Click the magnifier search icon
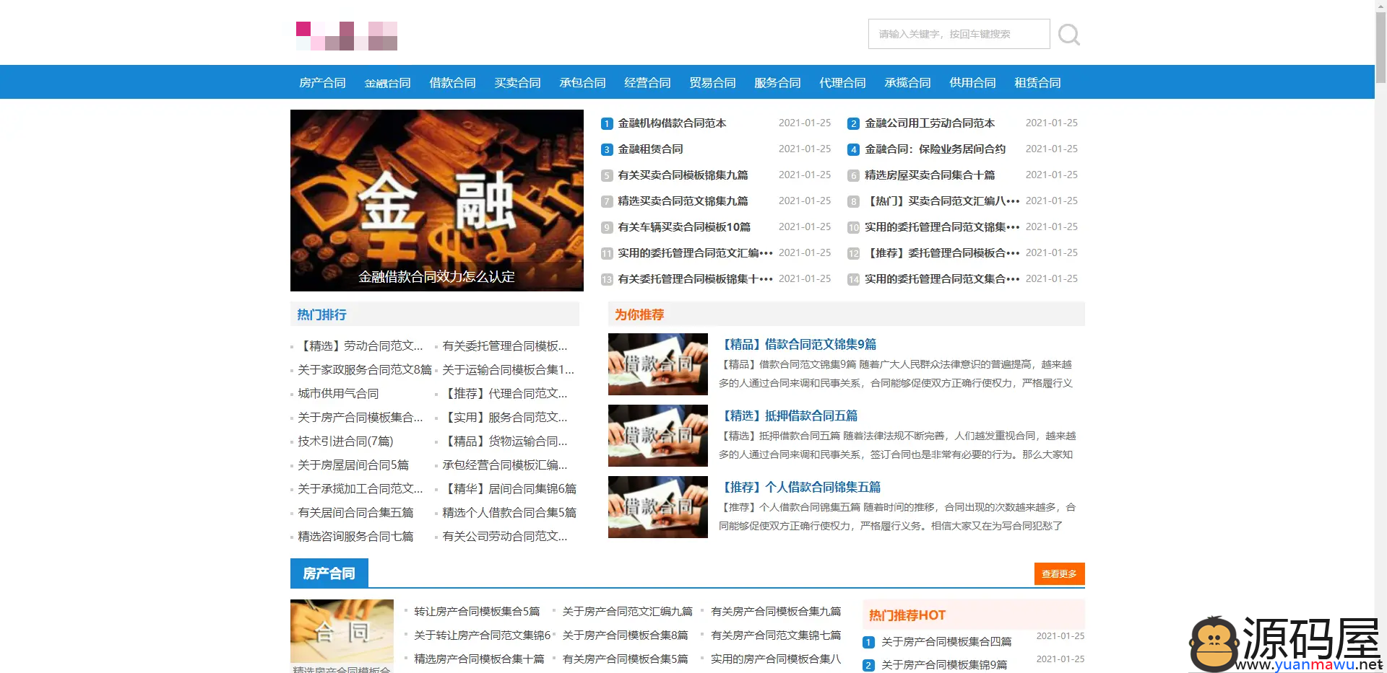The image size is (1387, 673). click(1068, 35)
